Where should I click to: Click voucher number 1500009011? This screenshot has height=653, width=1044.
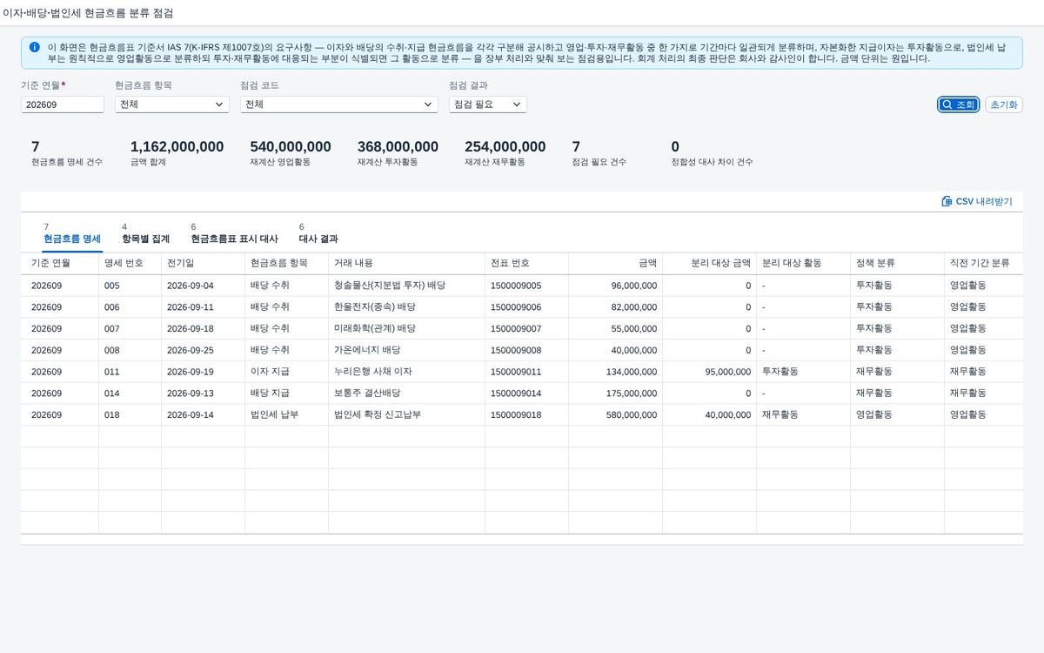(x=516, y=372)
